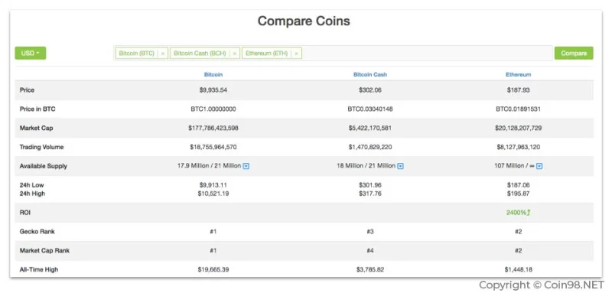Open the Bitcoin Cash column header link
This screenshot has height=293, width=612.
pyautogui.click(x=370, y=74)
